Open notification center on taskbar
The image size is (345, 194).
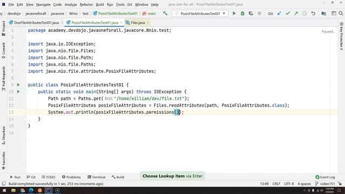click(x=339, y=190)
